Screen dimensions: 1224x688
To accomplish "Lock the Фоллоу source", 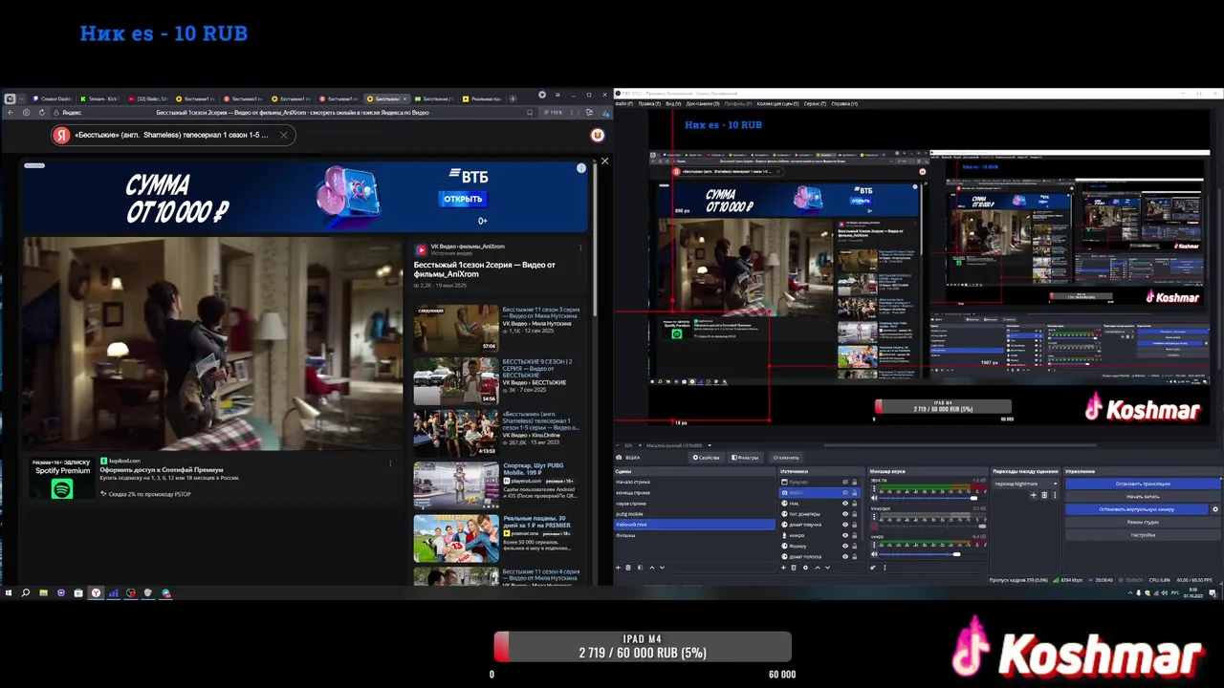I will pyautogui.click(x=855, y=546).
